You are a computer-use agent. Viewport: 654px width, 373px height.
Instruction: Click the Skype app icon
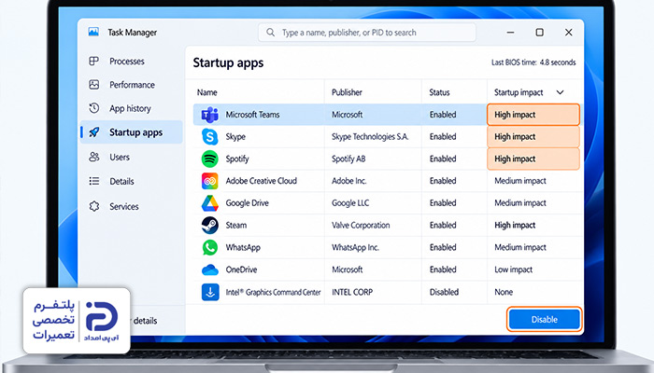(x=210, y=136)
